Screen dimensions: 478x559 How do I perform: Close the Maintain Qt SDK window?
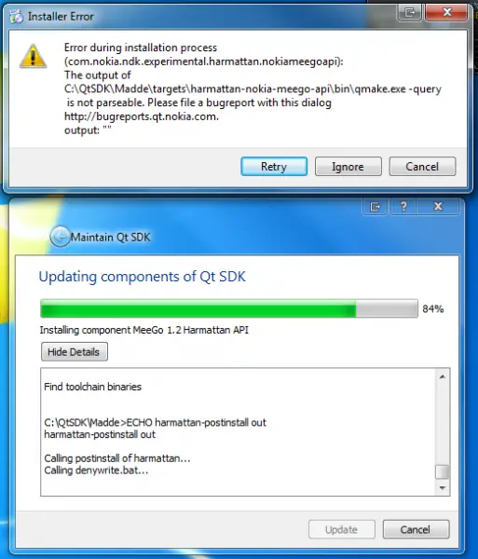coord(438,207)
